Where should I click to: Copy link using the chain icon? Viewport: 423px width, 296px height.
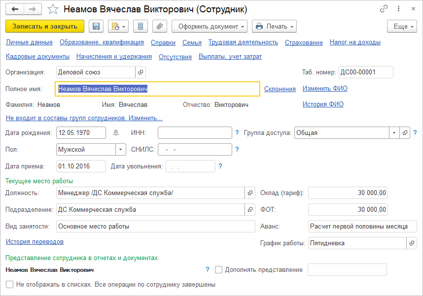point(384,9)
